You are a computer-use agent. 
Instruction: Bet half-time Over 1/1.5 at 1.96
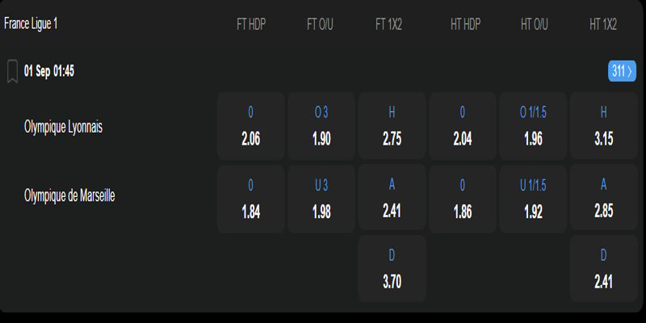533,126
